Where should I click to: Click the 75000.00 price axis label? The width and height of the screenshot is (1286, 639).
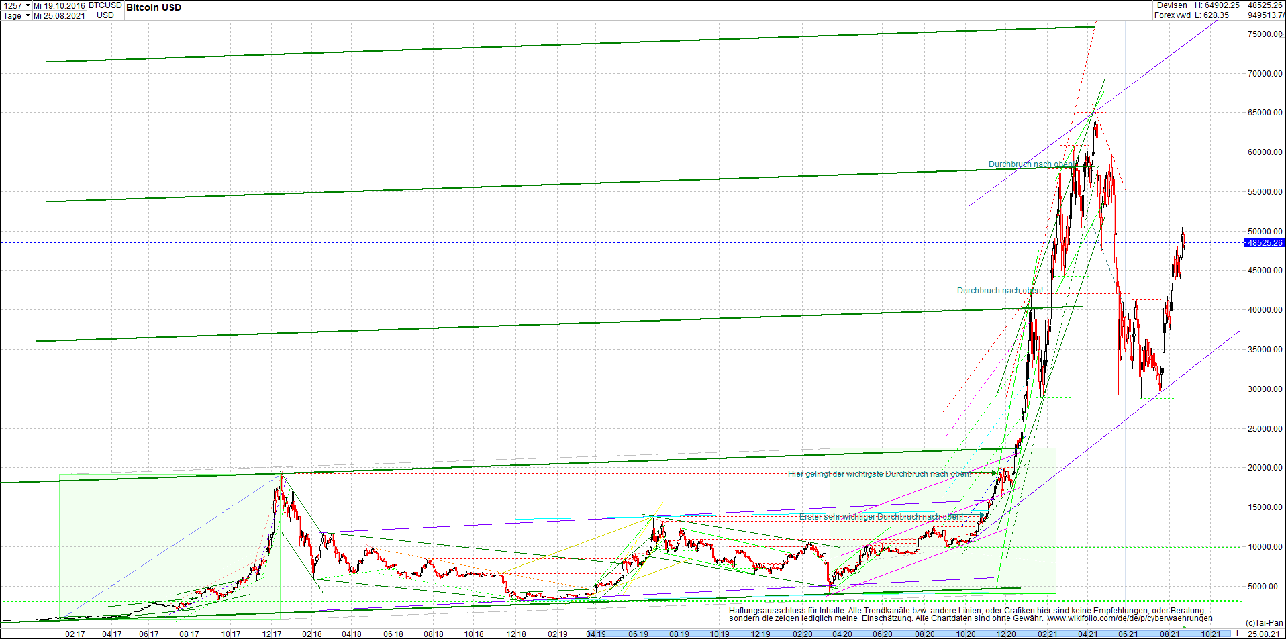[x=1265, y=34]
